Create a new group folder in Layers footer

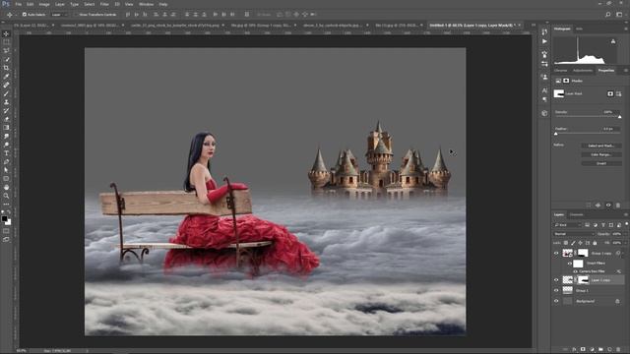click(x=600, y=350)
